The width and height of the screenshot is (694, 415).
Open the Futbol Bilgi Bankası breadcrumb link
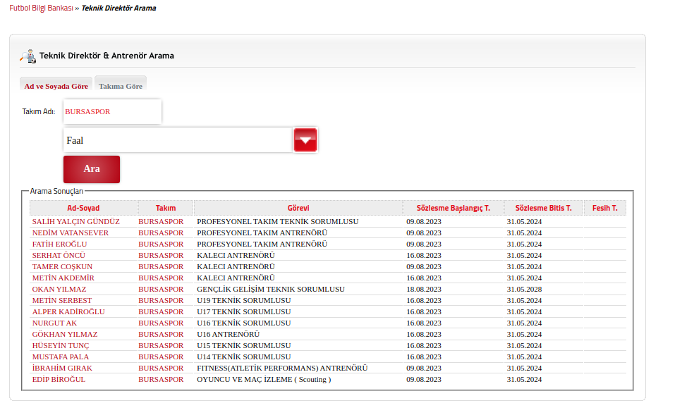click(x=41, y=8)
